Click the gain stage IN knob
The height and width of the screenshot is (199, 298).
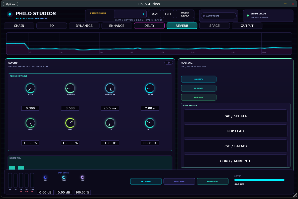coord(45,177)
